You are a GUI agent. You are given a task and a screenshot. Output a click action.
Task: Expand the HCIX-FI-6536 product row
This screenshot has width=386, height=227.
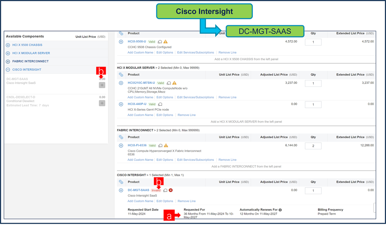[121, 146]
